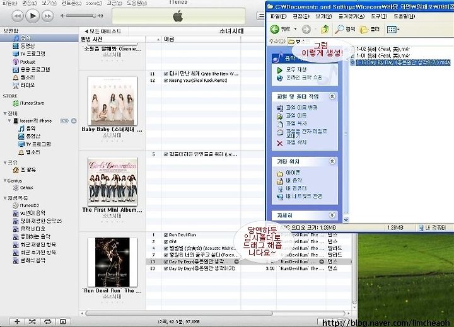Image resolution: width=454 pixels, height=327 pixels.
Task: Open 라디오 in the iTunes sidebar
Action: (24, 85)
